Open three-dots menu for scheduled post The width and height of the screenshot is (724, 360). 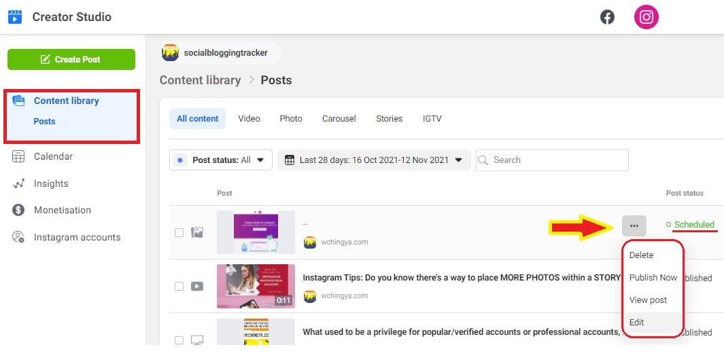pyautogui.click(x=634, y=226)
